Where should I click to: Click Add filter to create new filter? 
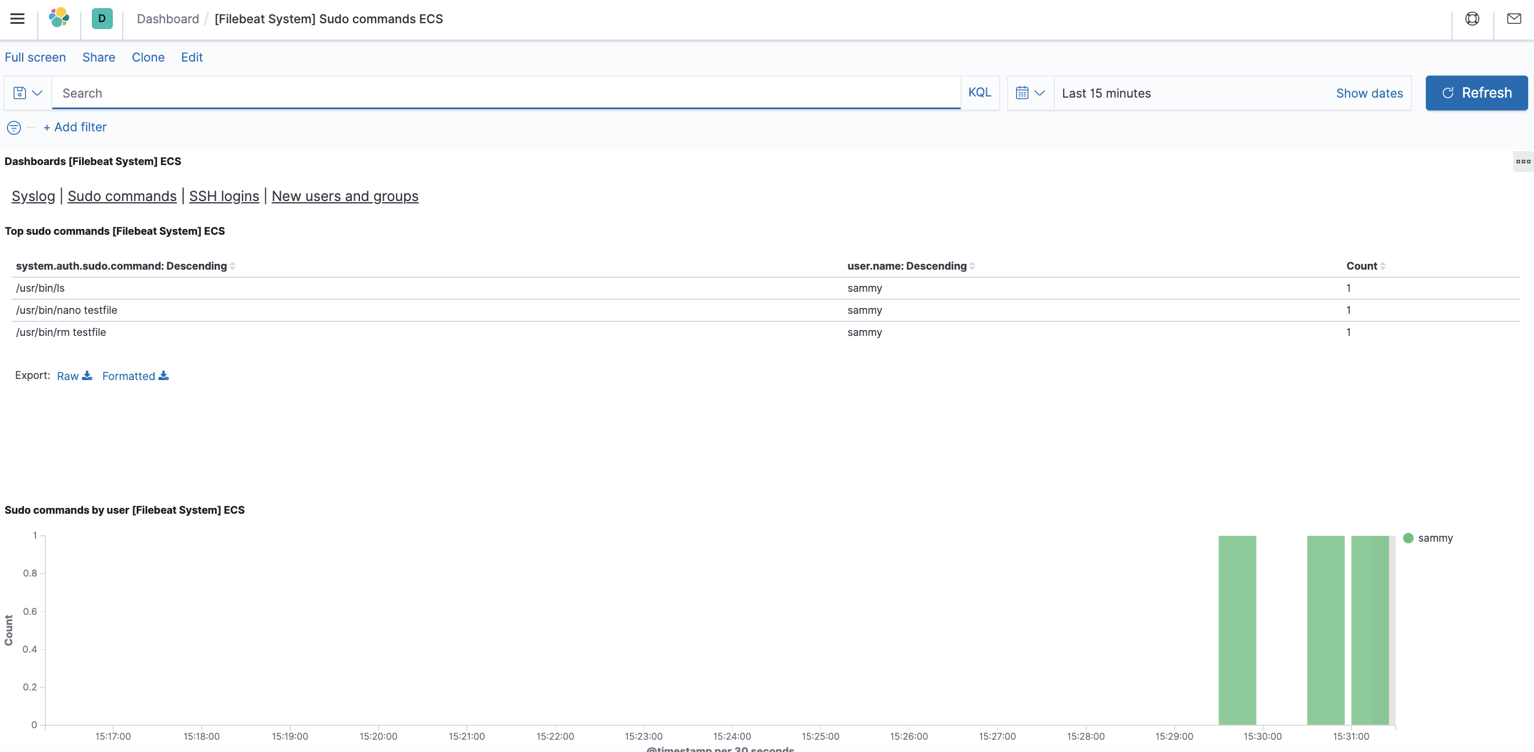pos(74,127)
